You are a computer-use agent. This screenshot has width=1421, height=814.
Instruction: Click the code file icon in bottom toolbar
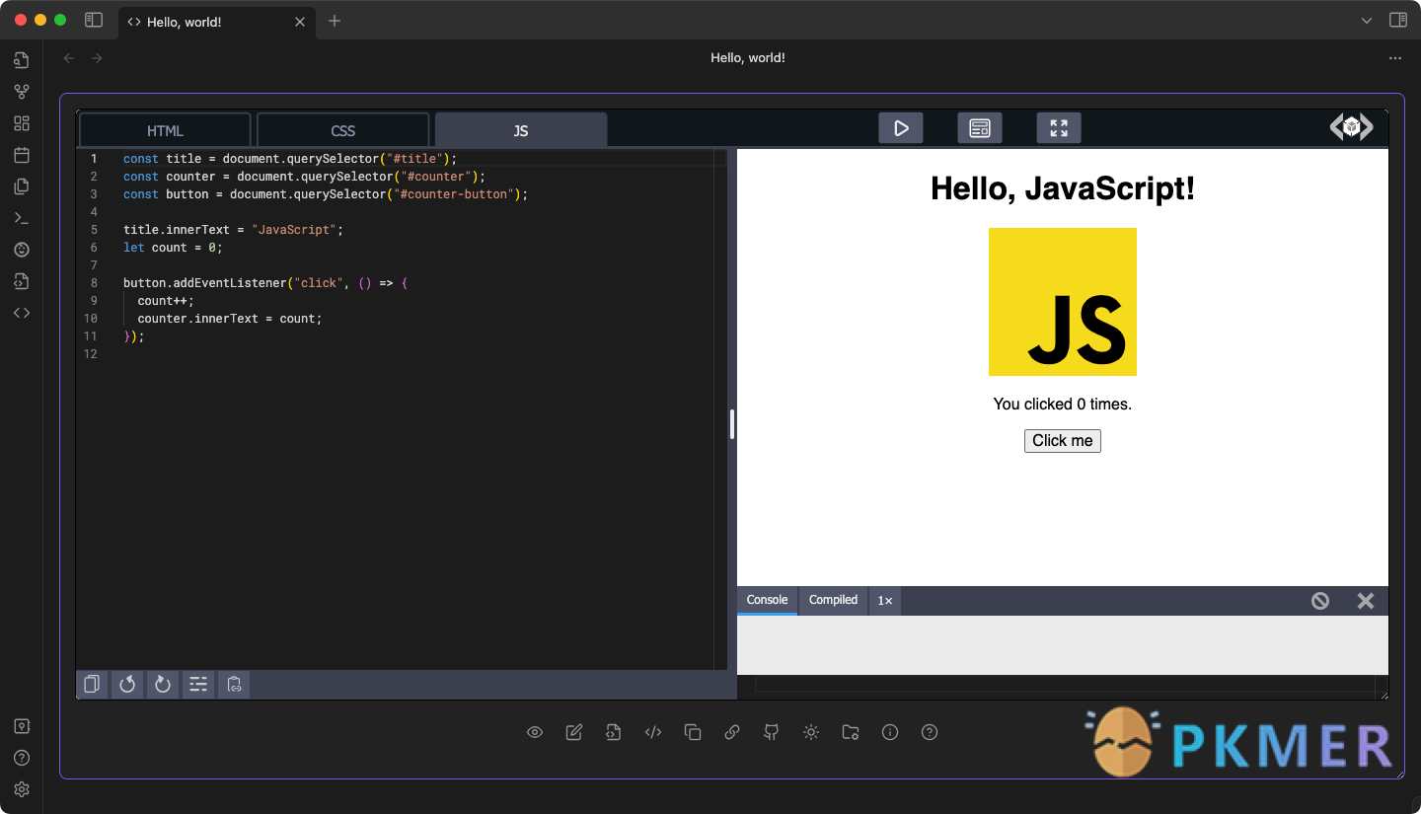[614, 732]
